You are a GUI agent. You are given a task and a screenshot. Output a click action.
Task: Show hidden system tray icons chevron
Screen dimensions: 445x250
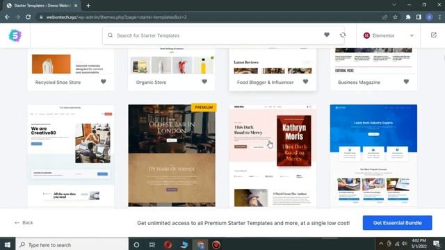pos(381,244)
